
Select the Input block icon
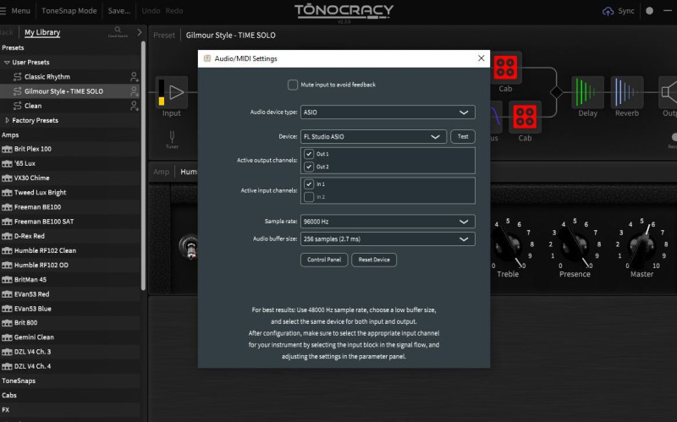point(172,92)
